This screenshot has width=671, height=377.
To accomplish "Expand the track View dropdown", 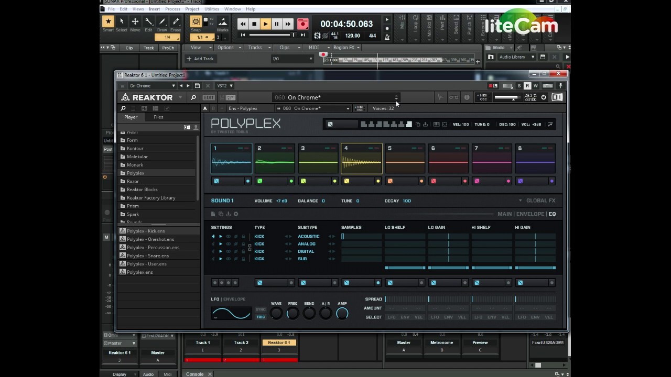I will [199, 48].
